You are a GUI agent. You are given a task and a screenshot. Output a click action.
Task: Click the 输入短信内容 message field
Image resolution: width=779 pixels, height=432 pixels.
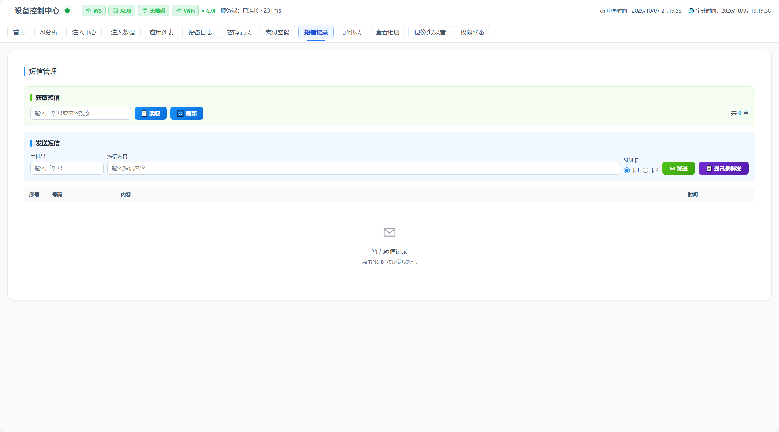click(x=364, y=168)
